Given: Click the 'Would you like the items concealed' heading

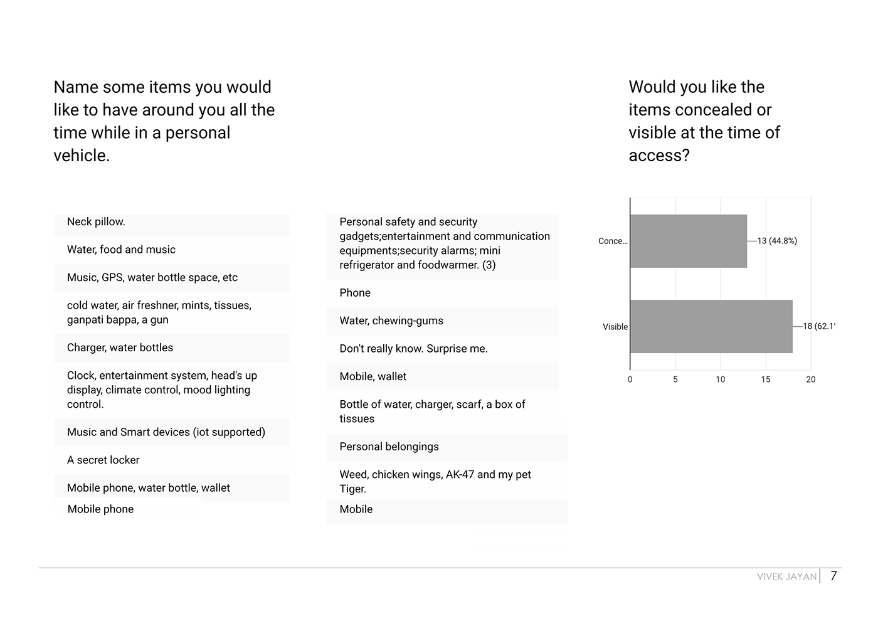Looking at the screenshot, I should [704, 121].
